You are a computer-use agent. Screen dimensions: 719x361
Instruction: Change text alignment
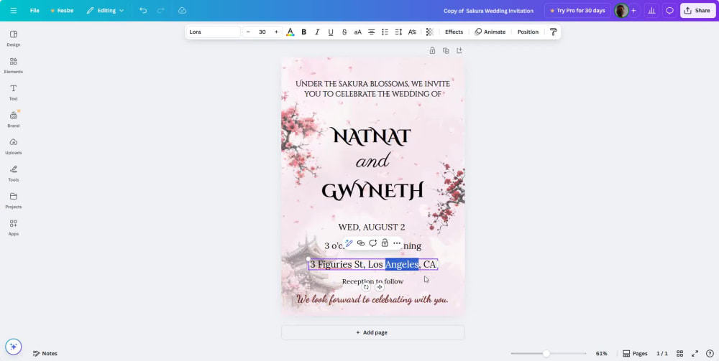[372, 32]
